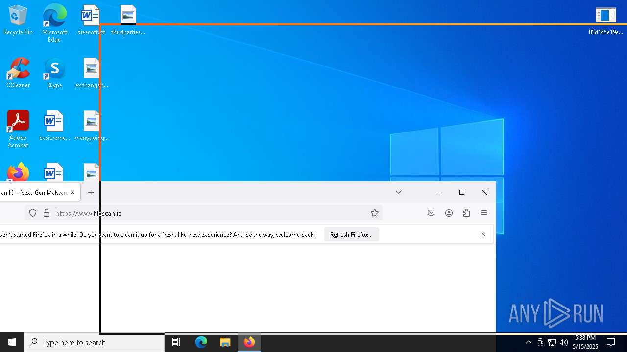Image resolution: width=627 pixels, height=352 pixels.
Task: Dismiss the Firefox refresh notification bar
Action: pyautogui.click(x=483, y=234)
